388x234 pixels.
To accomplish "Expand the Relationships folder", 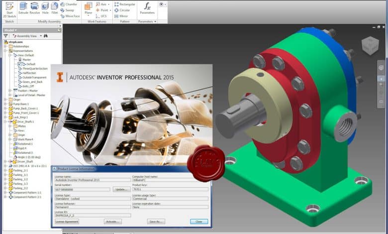I will pyautogui.click(x=5, y=46).
